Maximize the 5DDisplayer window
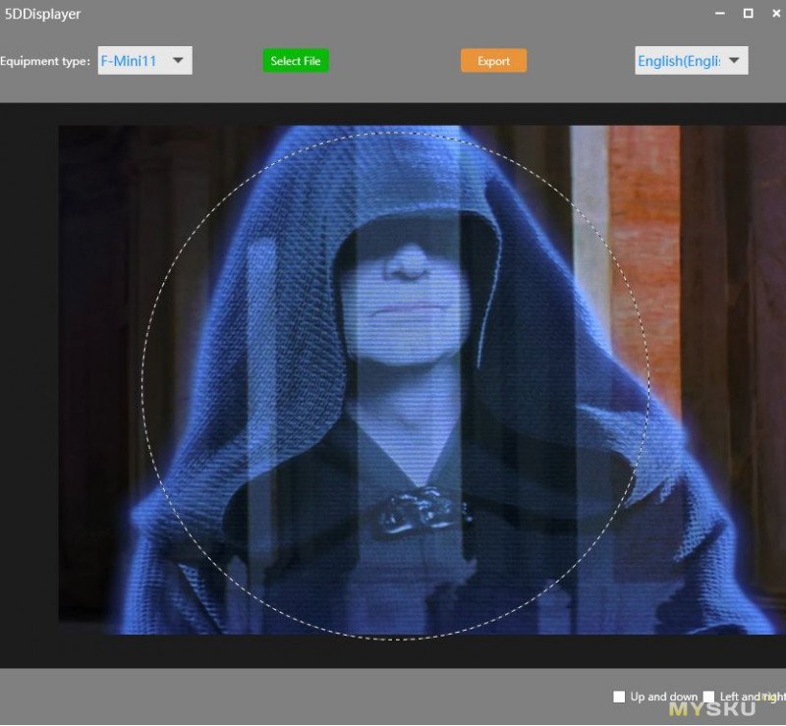 (748, 14)
